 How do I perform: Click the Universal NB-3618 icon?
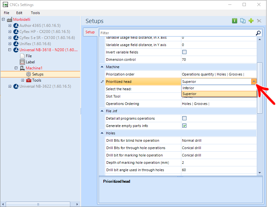coord(16,50)
